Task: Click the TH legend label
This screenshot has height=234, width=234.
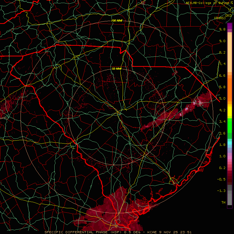Action: (223, 203)
